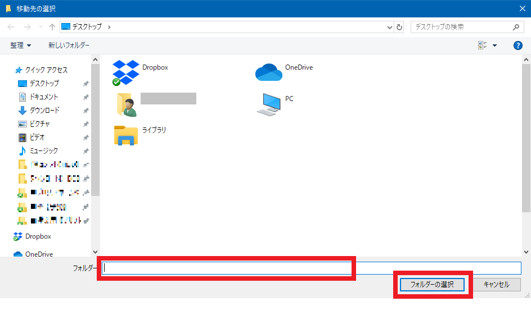Image resolution: width=531 pixels, height=315 pixels.
Task: Click the change view layout icon
Action: pyautogui.click(x=482, y=45)
